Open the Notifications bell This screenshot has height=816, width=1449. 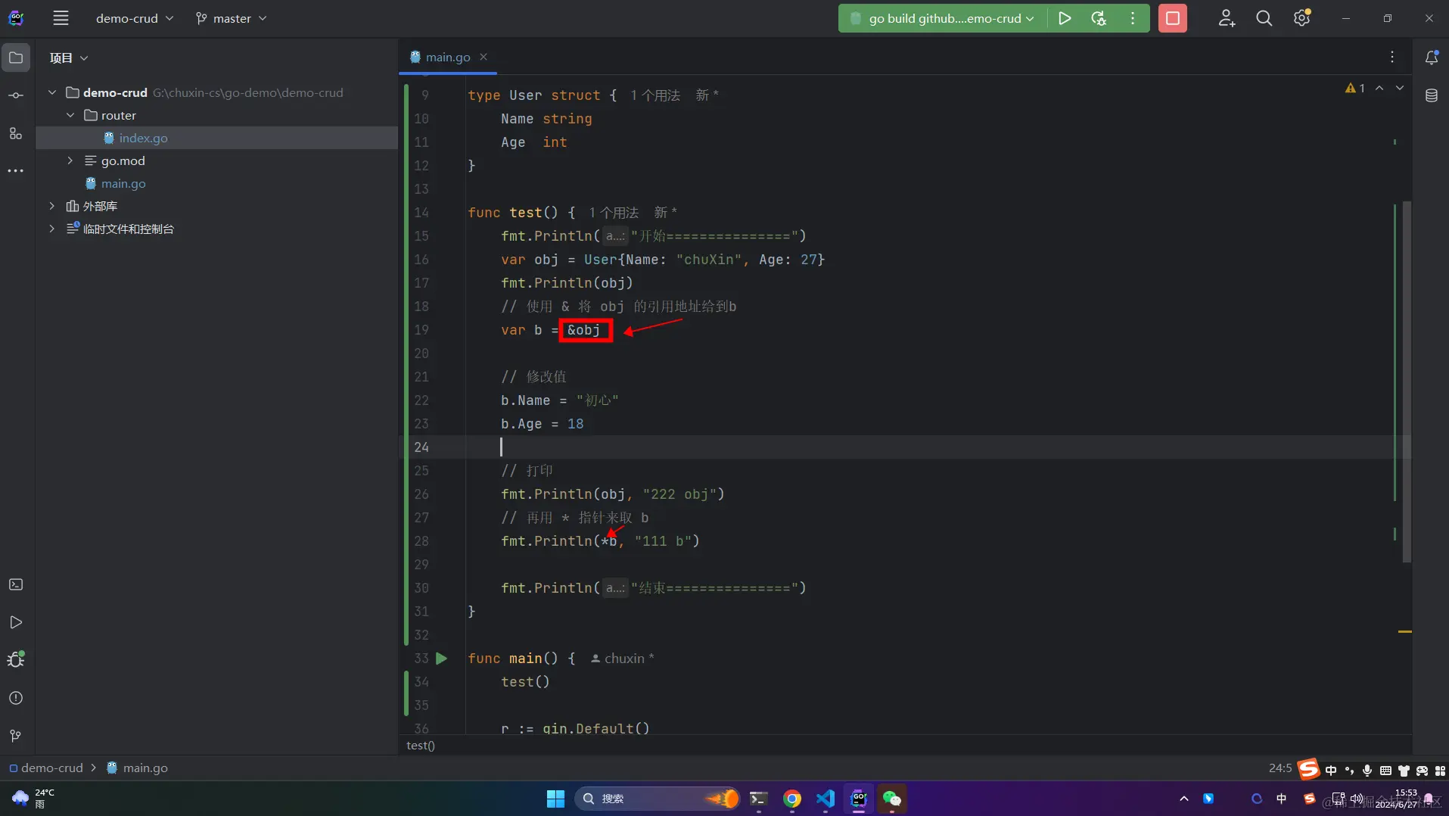click(1431, 58)
